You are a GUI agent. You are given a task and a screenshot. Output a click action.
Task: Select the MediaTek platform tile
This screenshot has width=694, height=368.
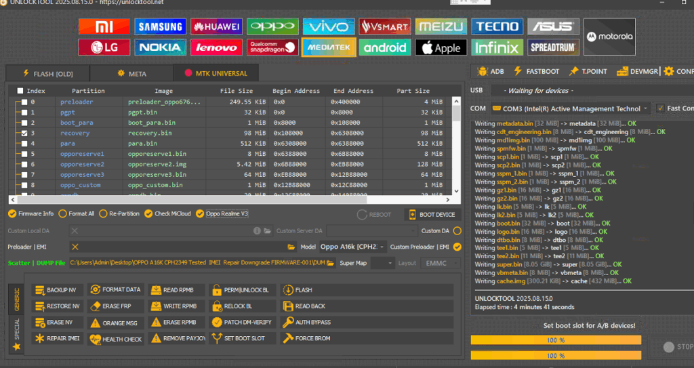(x=329, y=47)
